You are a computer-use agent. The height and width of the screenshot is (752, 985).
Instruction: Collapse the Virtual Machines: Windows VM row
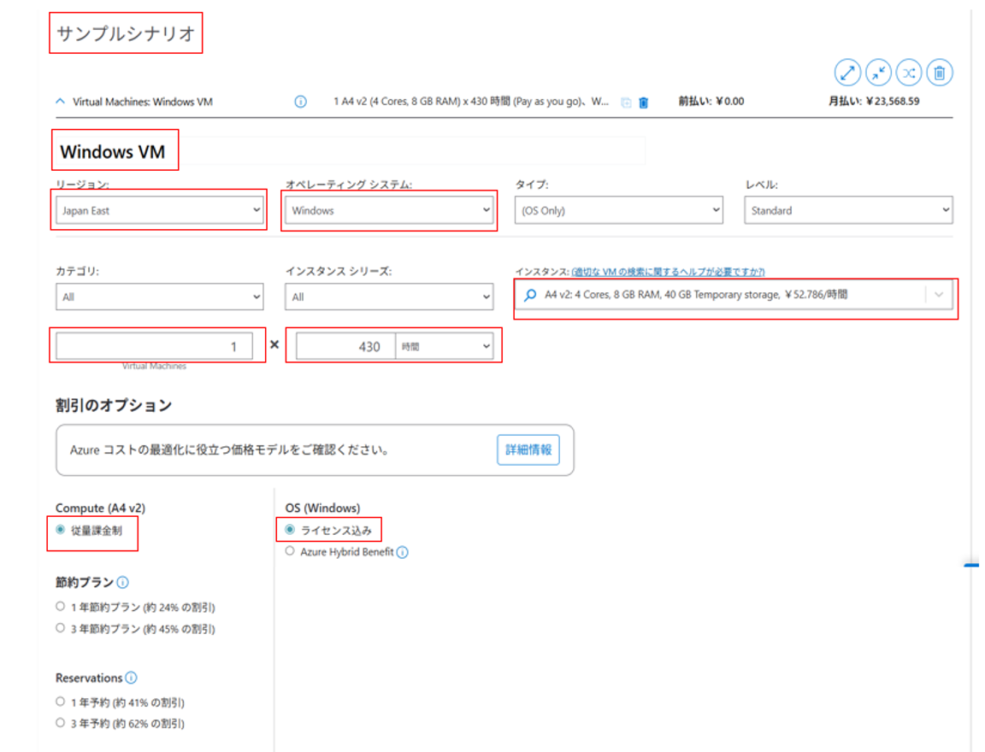pos(60,102)
